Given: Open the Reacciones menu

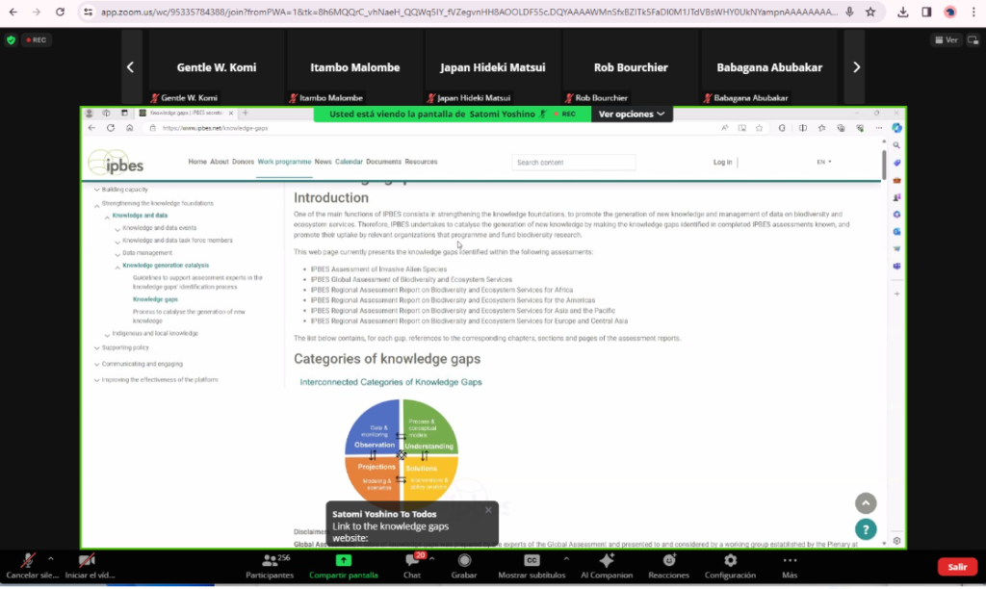Looking at the screenshot, I should tap(668, 561).
